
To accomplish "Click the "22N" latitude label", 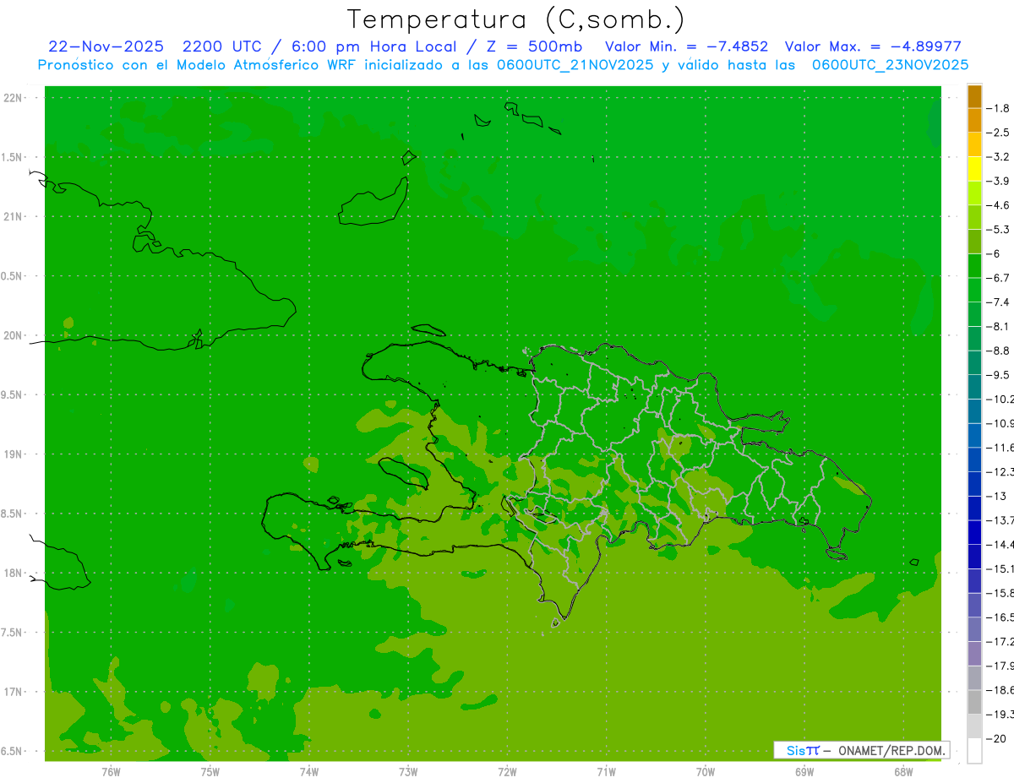I will click(13, 98).
